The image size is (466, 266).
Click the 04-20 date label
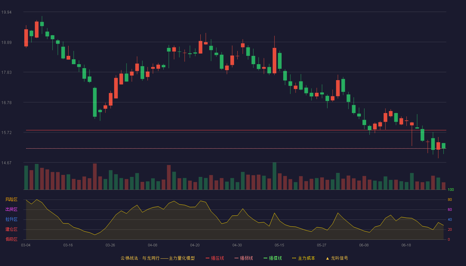195,245
